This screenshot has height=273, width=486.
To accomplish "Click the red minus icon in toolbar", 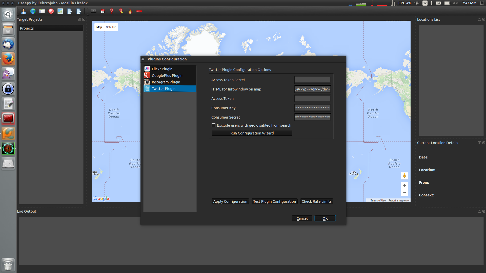I will point(139,11).
